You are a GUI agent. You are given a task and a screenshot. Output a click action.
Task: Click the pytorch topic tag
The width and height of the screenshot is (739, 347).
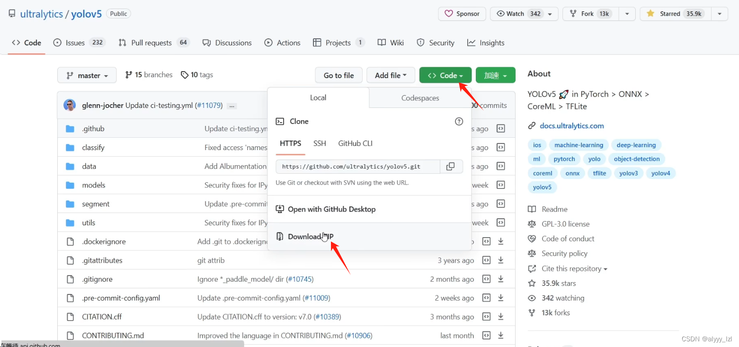pyautogui.click(x=564, y=159)
